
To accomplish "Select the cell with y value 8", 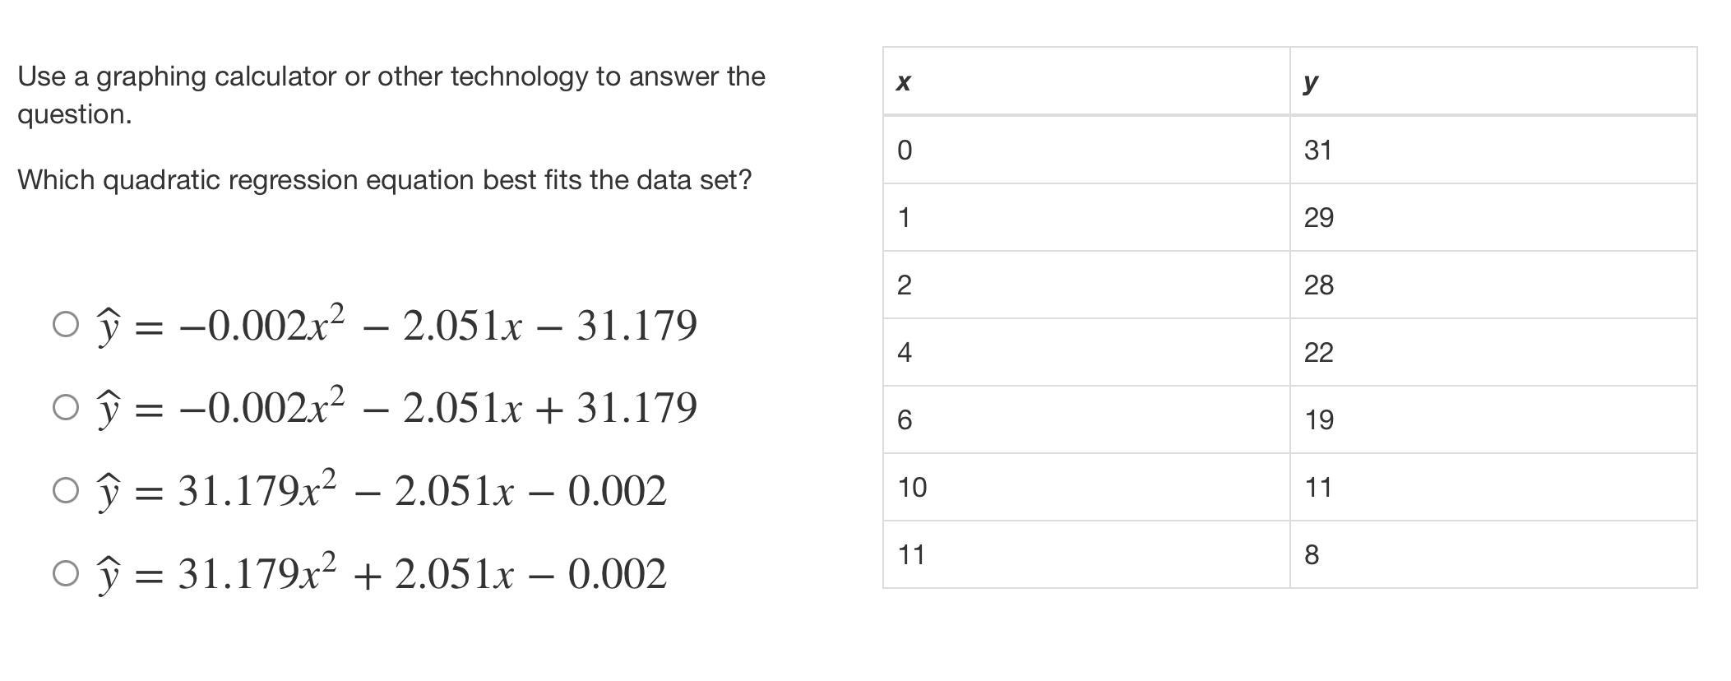I will [x=1493, y=554].
